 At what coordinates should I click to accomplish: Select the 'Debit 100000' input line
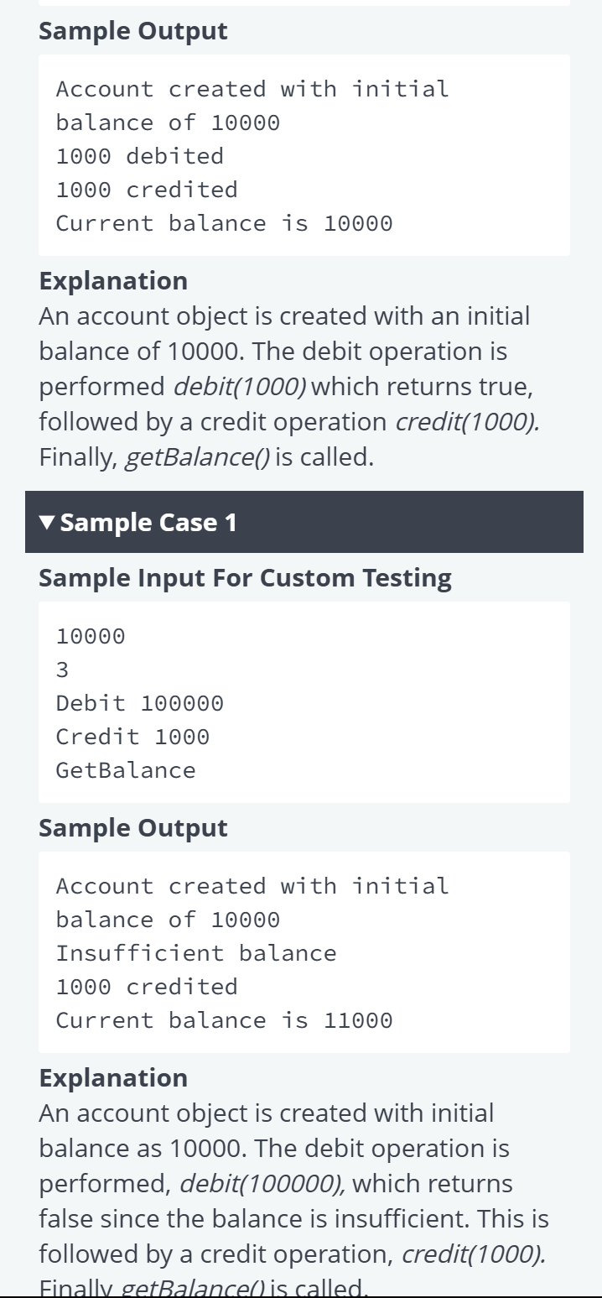140,703
